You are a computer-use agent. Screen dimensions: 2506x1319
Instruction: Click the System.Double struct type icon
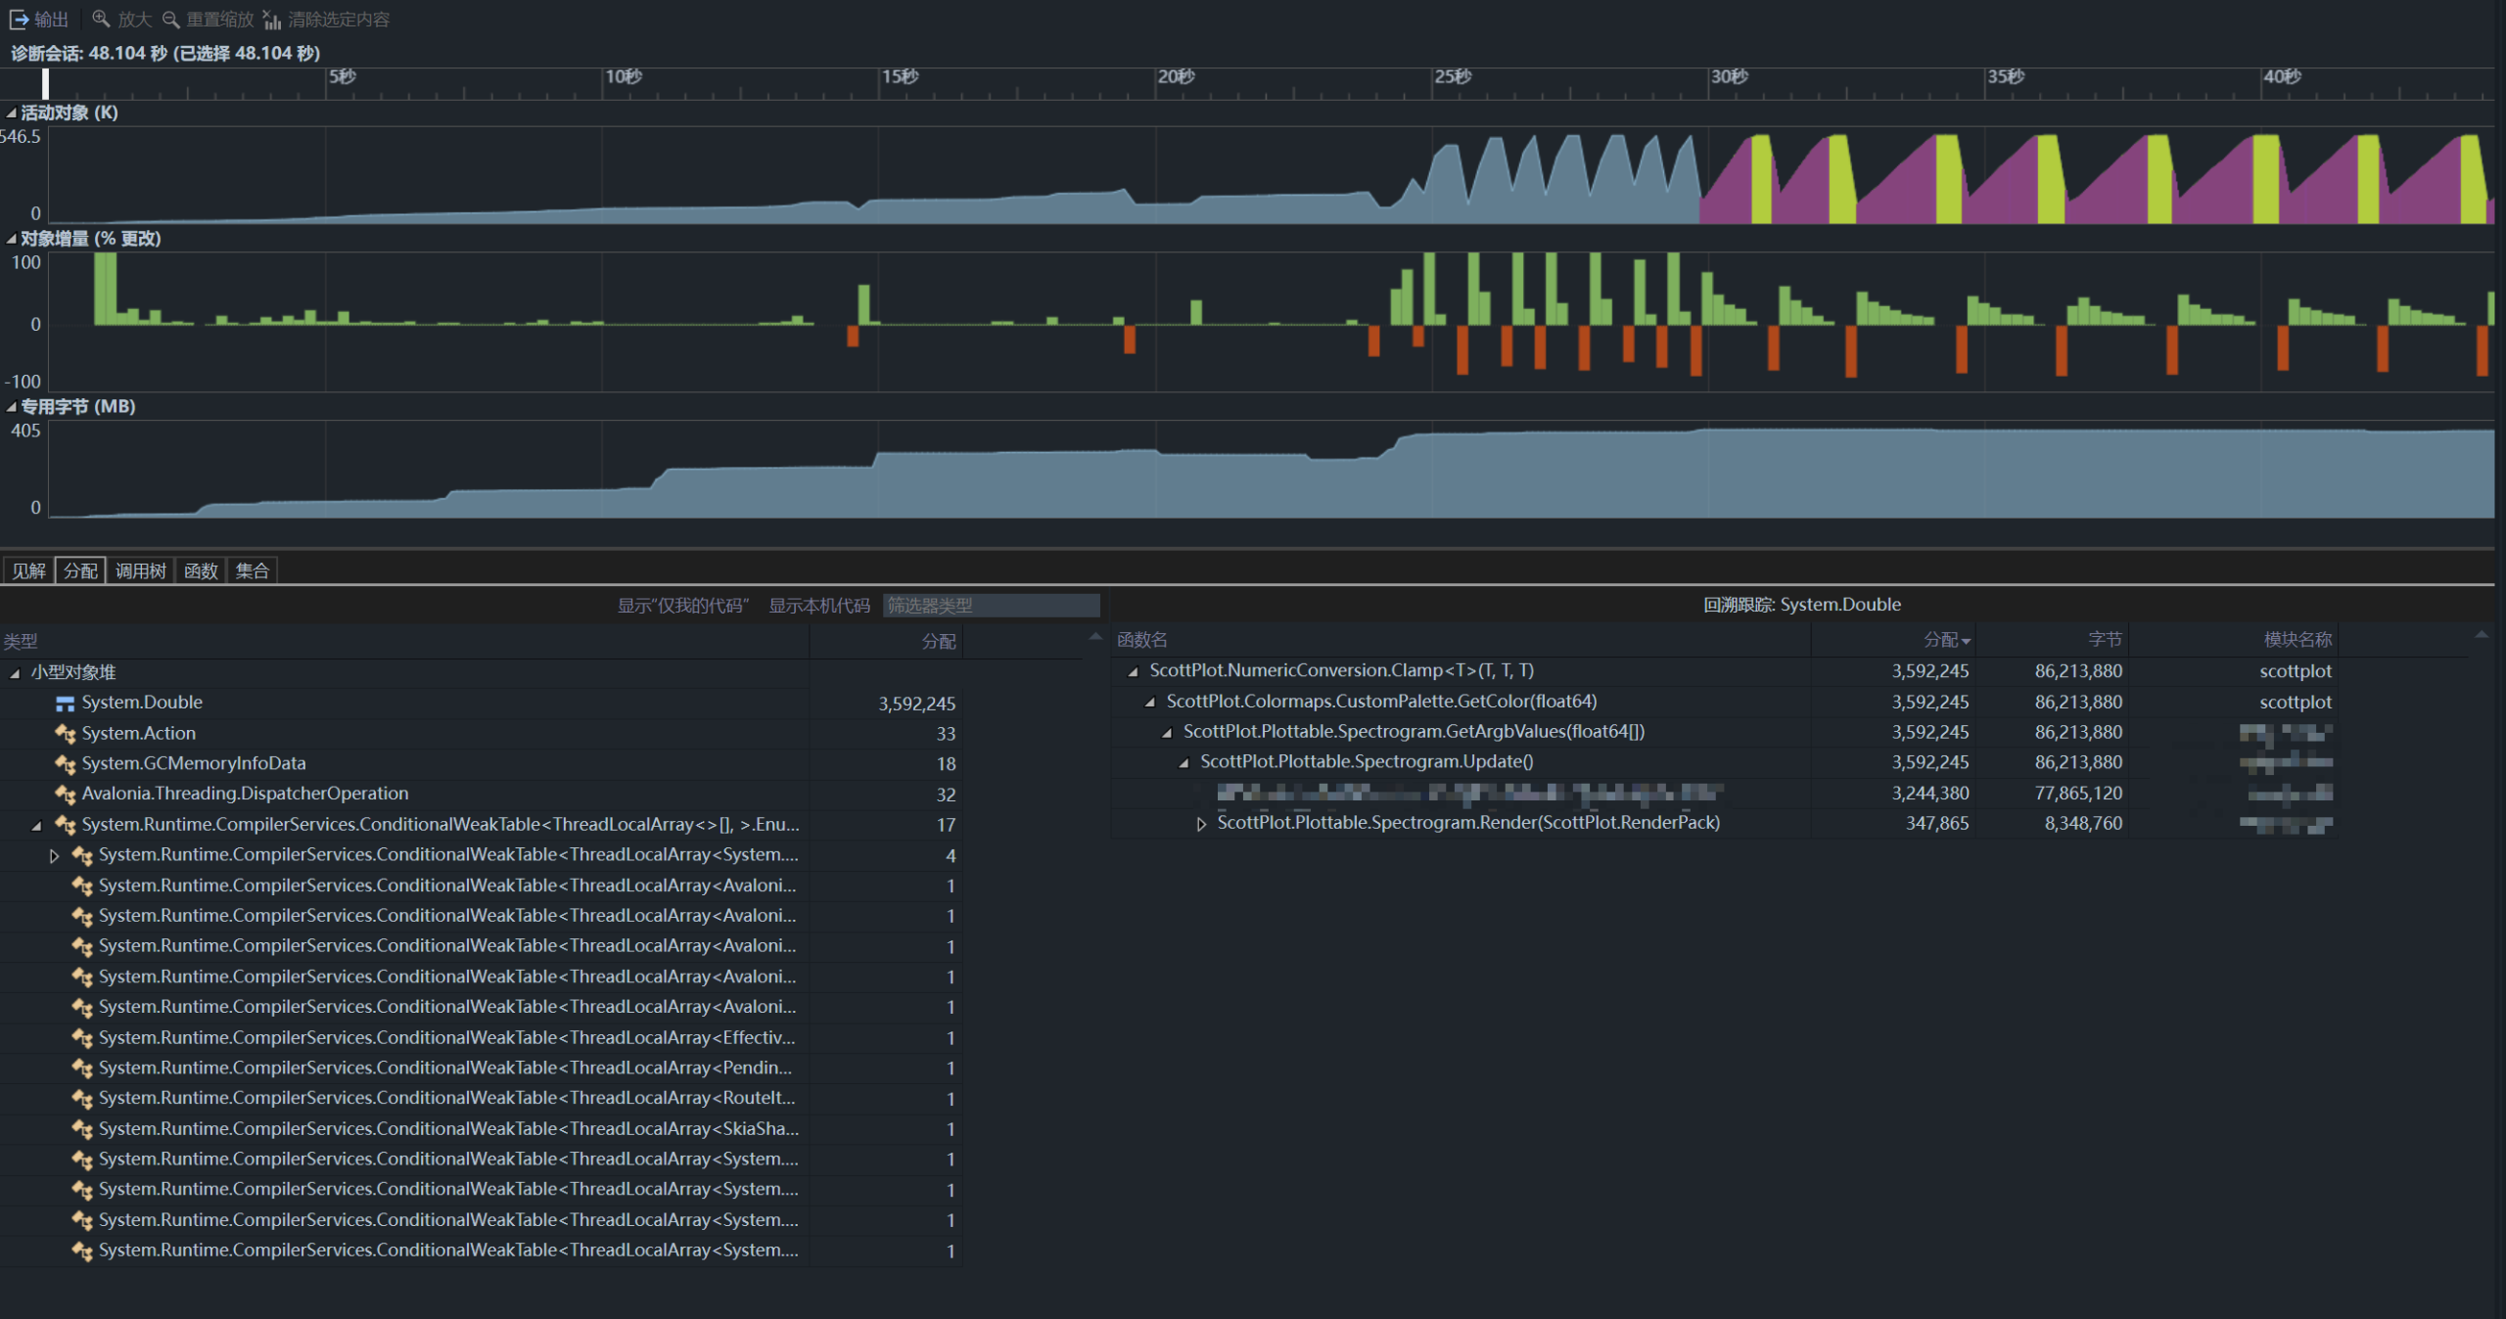66,704
